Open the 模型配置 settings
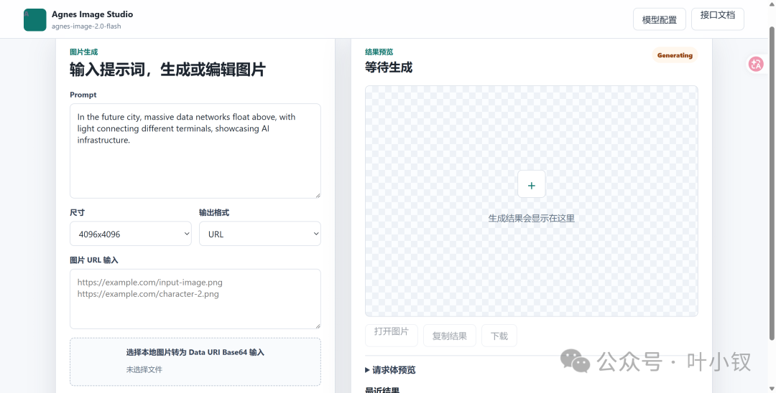 [659, 20]
